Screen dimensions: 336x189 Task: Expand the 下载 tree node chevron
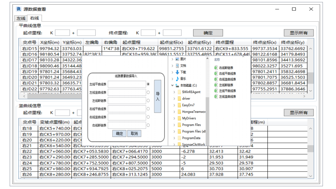click(172, 72)
